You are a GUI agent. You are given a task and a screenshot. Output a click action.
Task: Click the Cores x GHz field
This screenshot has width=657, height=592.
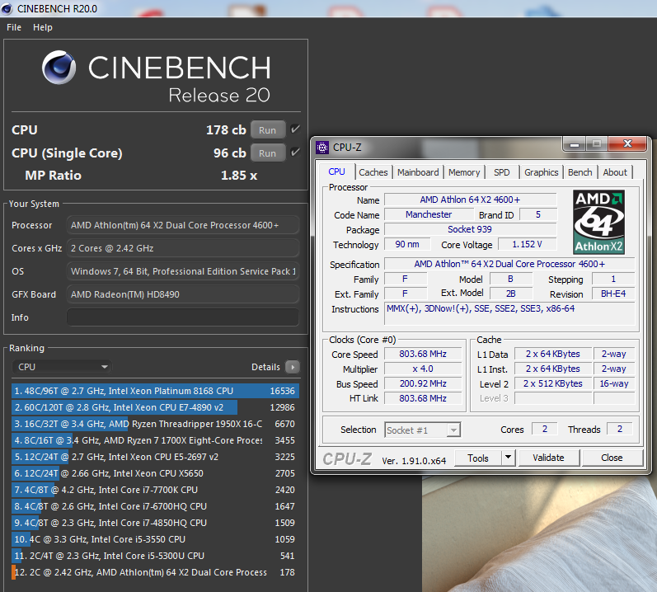(x=183, y=248)
